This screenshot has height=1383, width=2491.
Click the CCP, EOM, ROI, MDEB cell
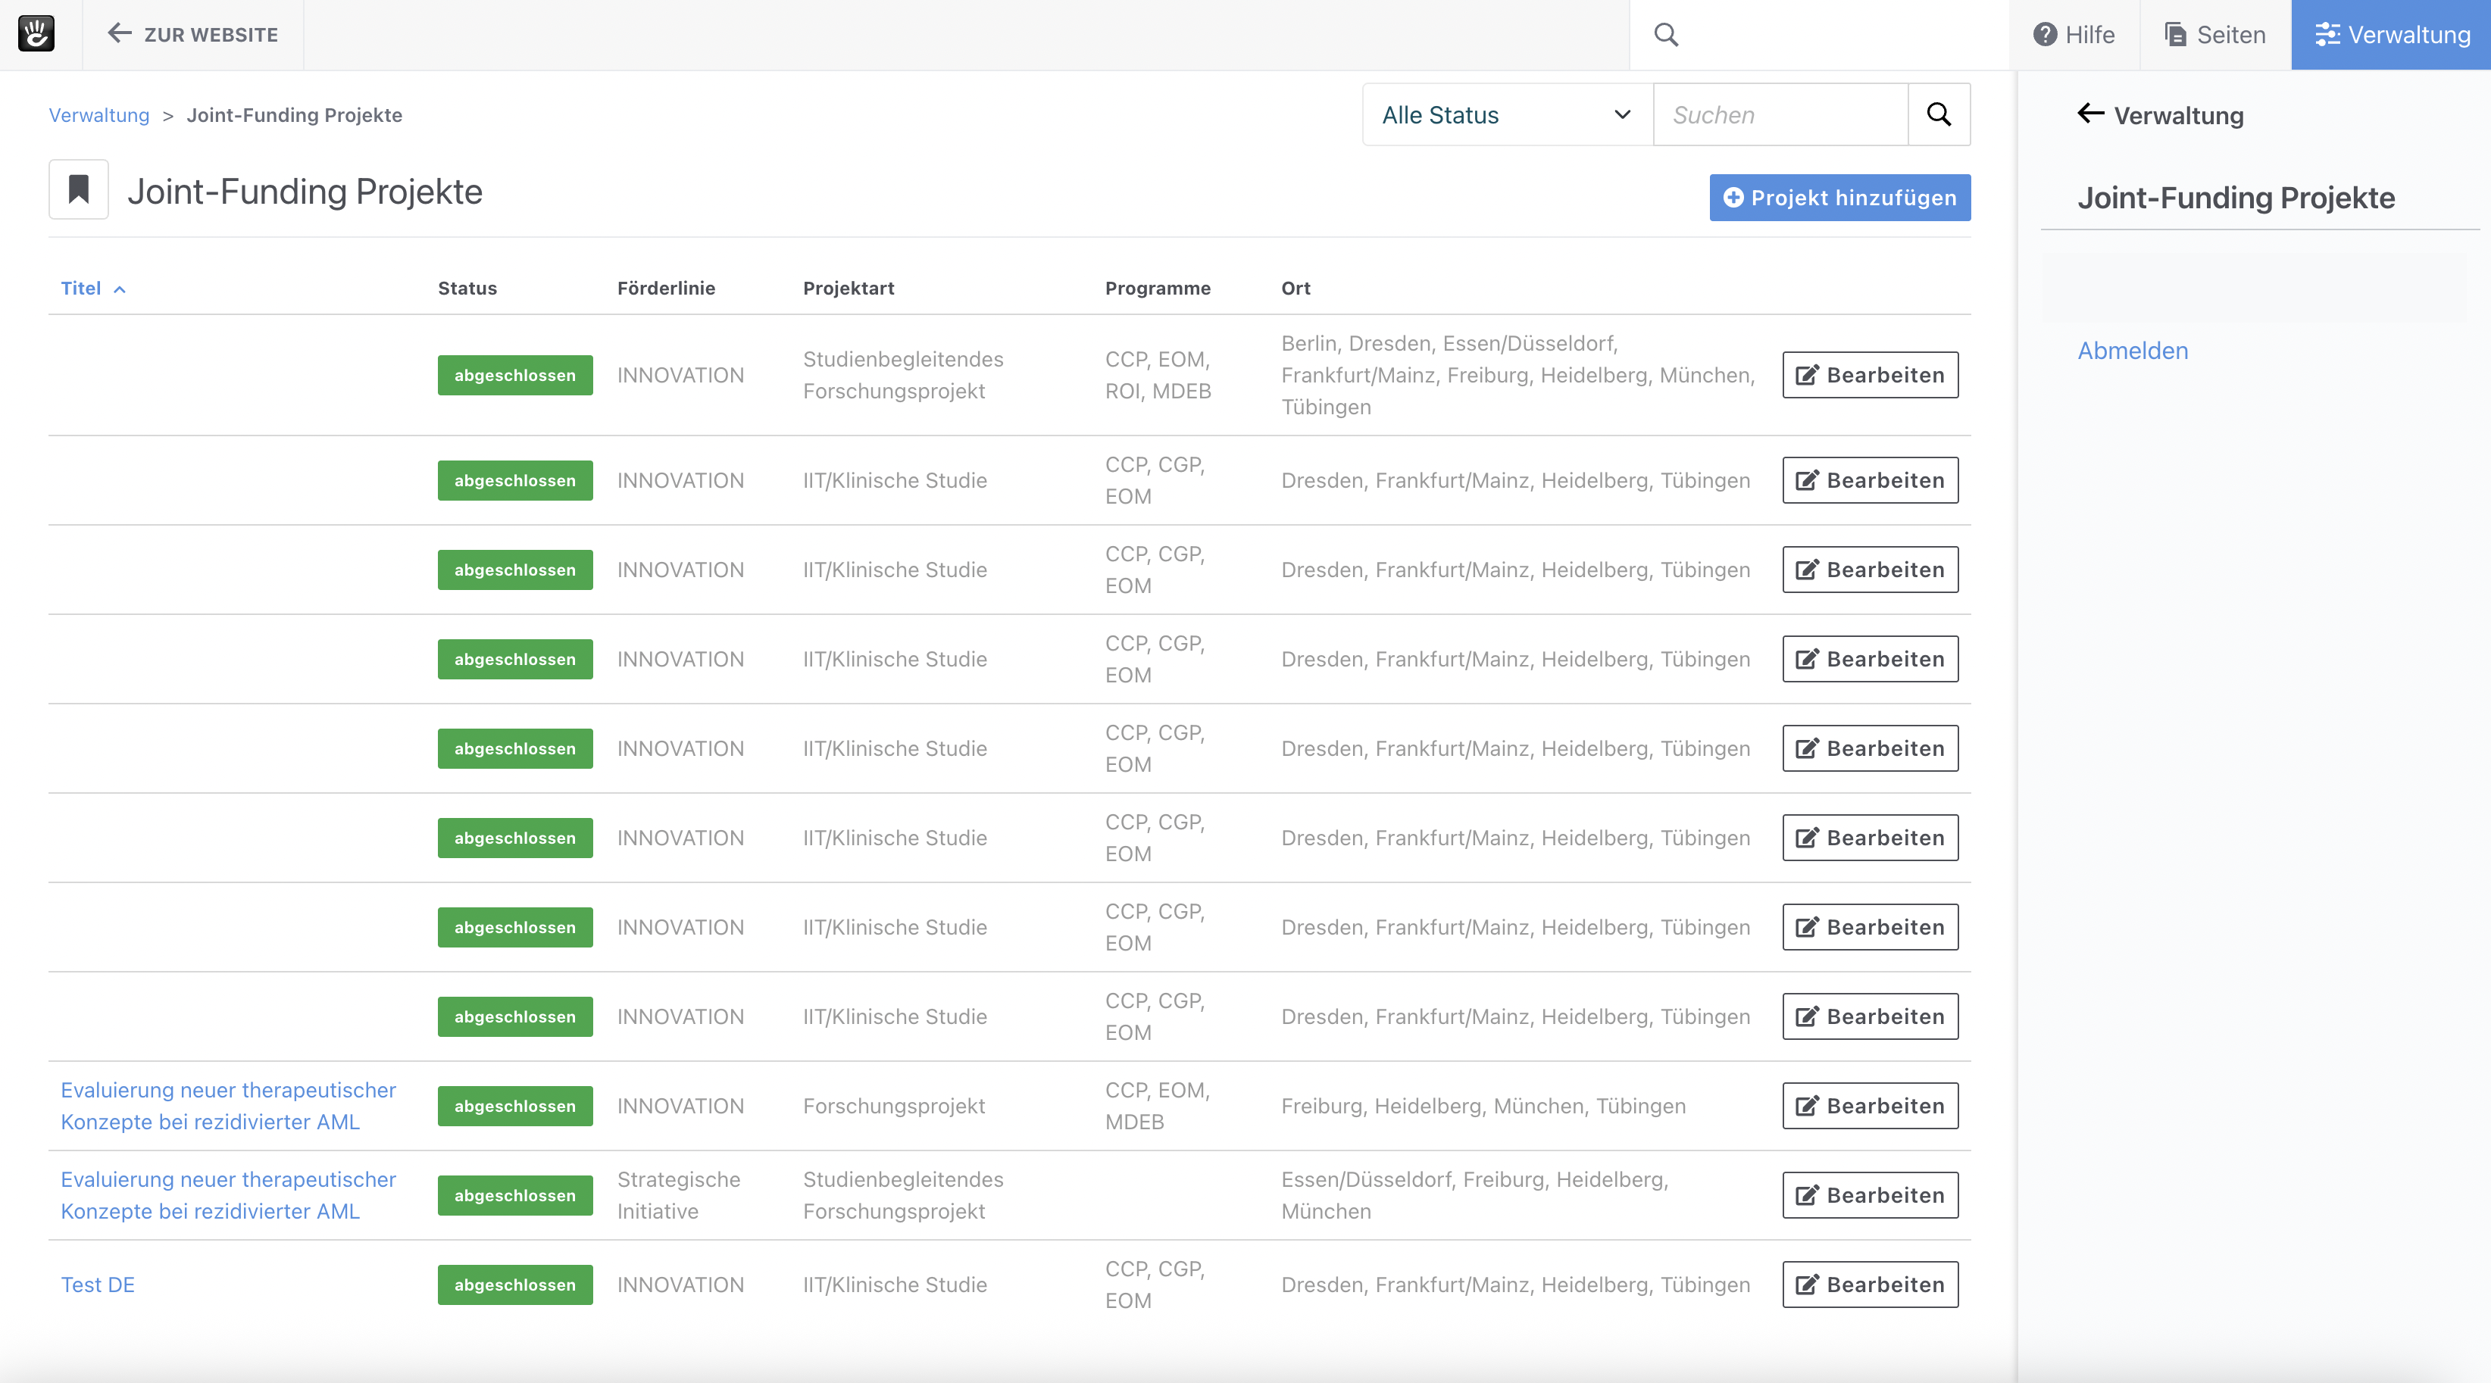pos(1158,375)
